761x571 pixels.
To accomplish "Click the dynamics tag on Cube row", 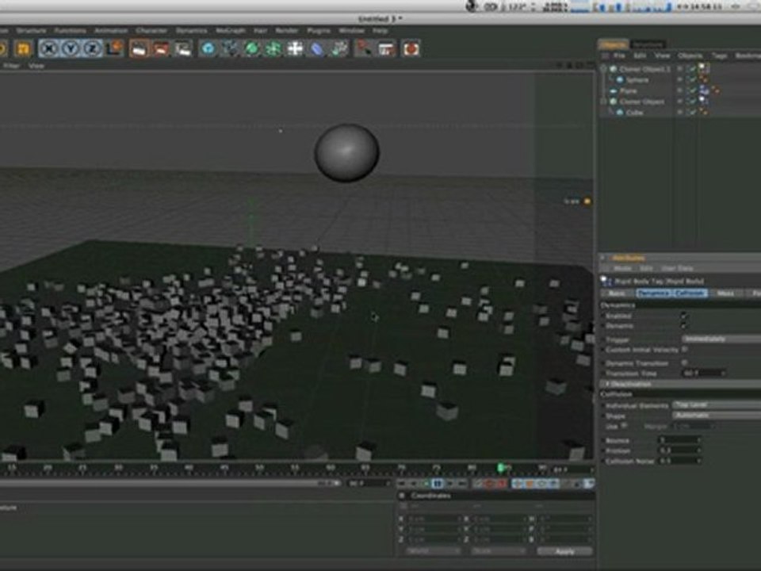I will coord(703,112).
